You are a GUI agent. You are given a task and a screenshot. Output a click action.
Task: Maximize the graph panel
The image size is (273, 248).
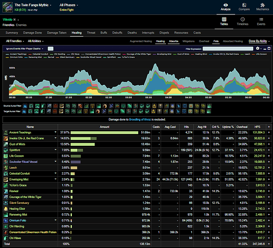pos(269,49)
